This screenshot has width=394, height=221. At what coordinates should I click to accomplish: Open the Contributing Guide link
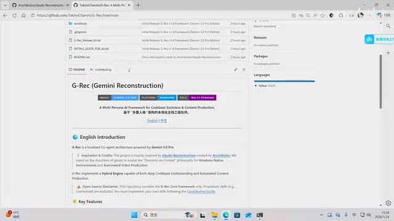tap(201, 192)
